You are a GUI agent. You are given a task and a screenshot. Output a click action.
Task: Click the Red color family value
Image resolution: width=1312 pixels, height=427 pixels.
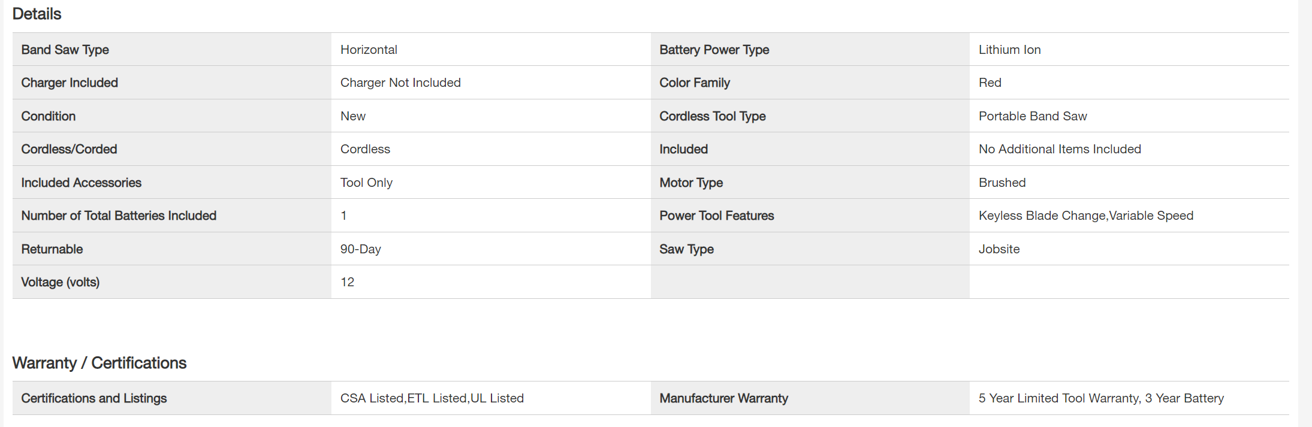pos(990,83)
